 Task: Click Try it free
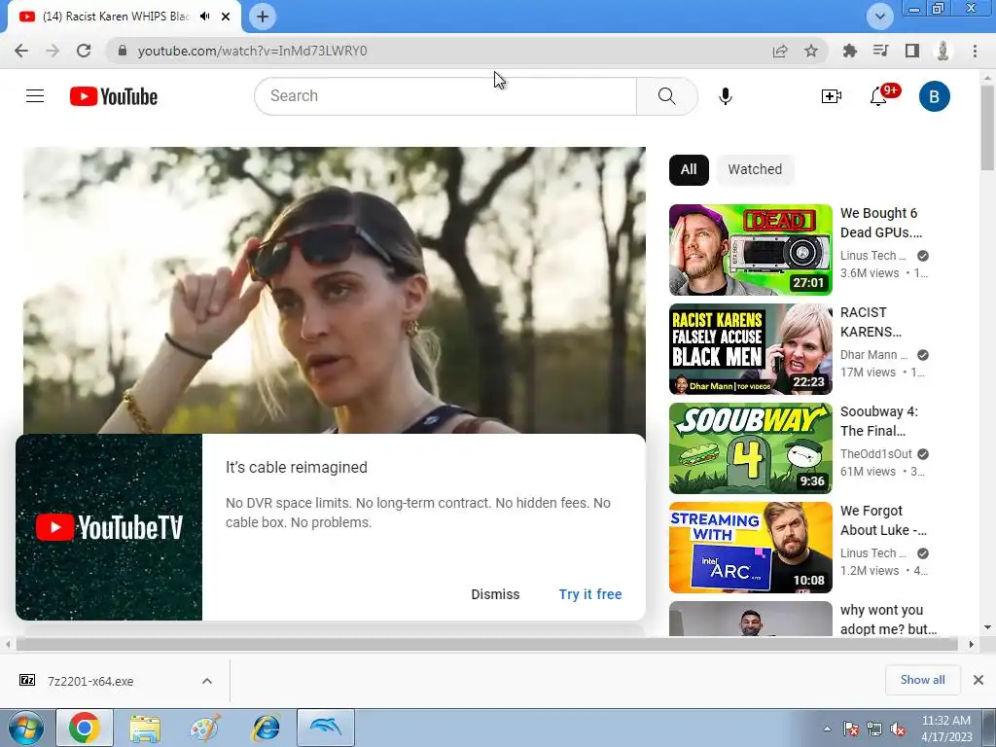[590, 594]
